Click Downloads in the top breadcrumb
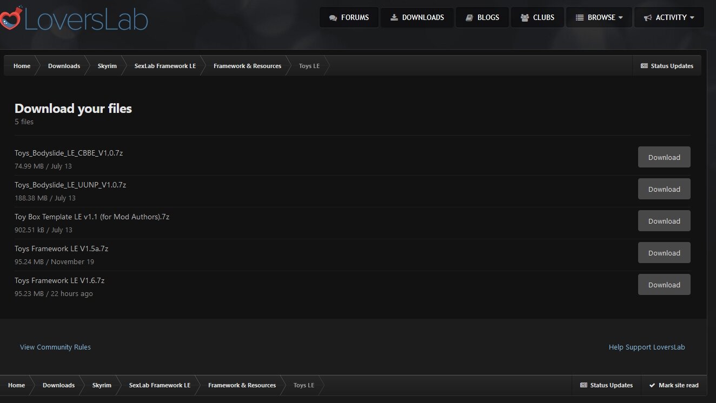The width and height of the screenshot is (716, 403). 64,66
